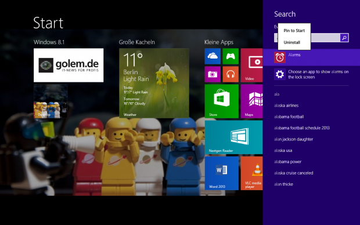Screen dimensions: 360x225
Task: Select Pin to Start in context menu
Action: (x=294, y=31)
